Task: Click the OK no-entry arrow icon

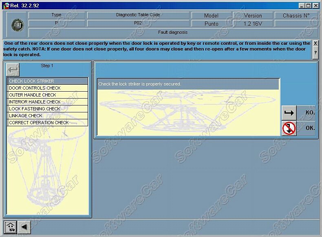Action: [289, 128]
